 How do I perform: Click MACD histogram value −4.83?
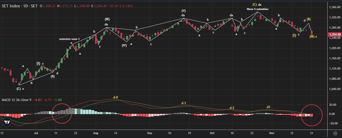point(37,100)
